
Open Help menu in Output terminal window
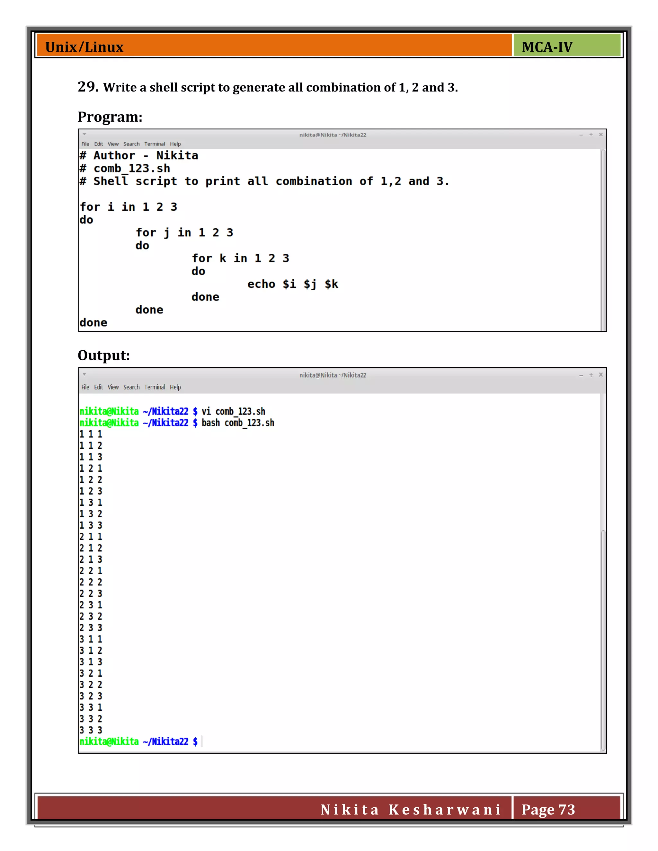175,387
